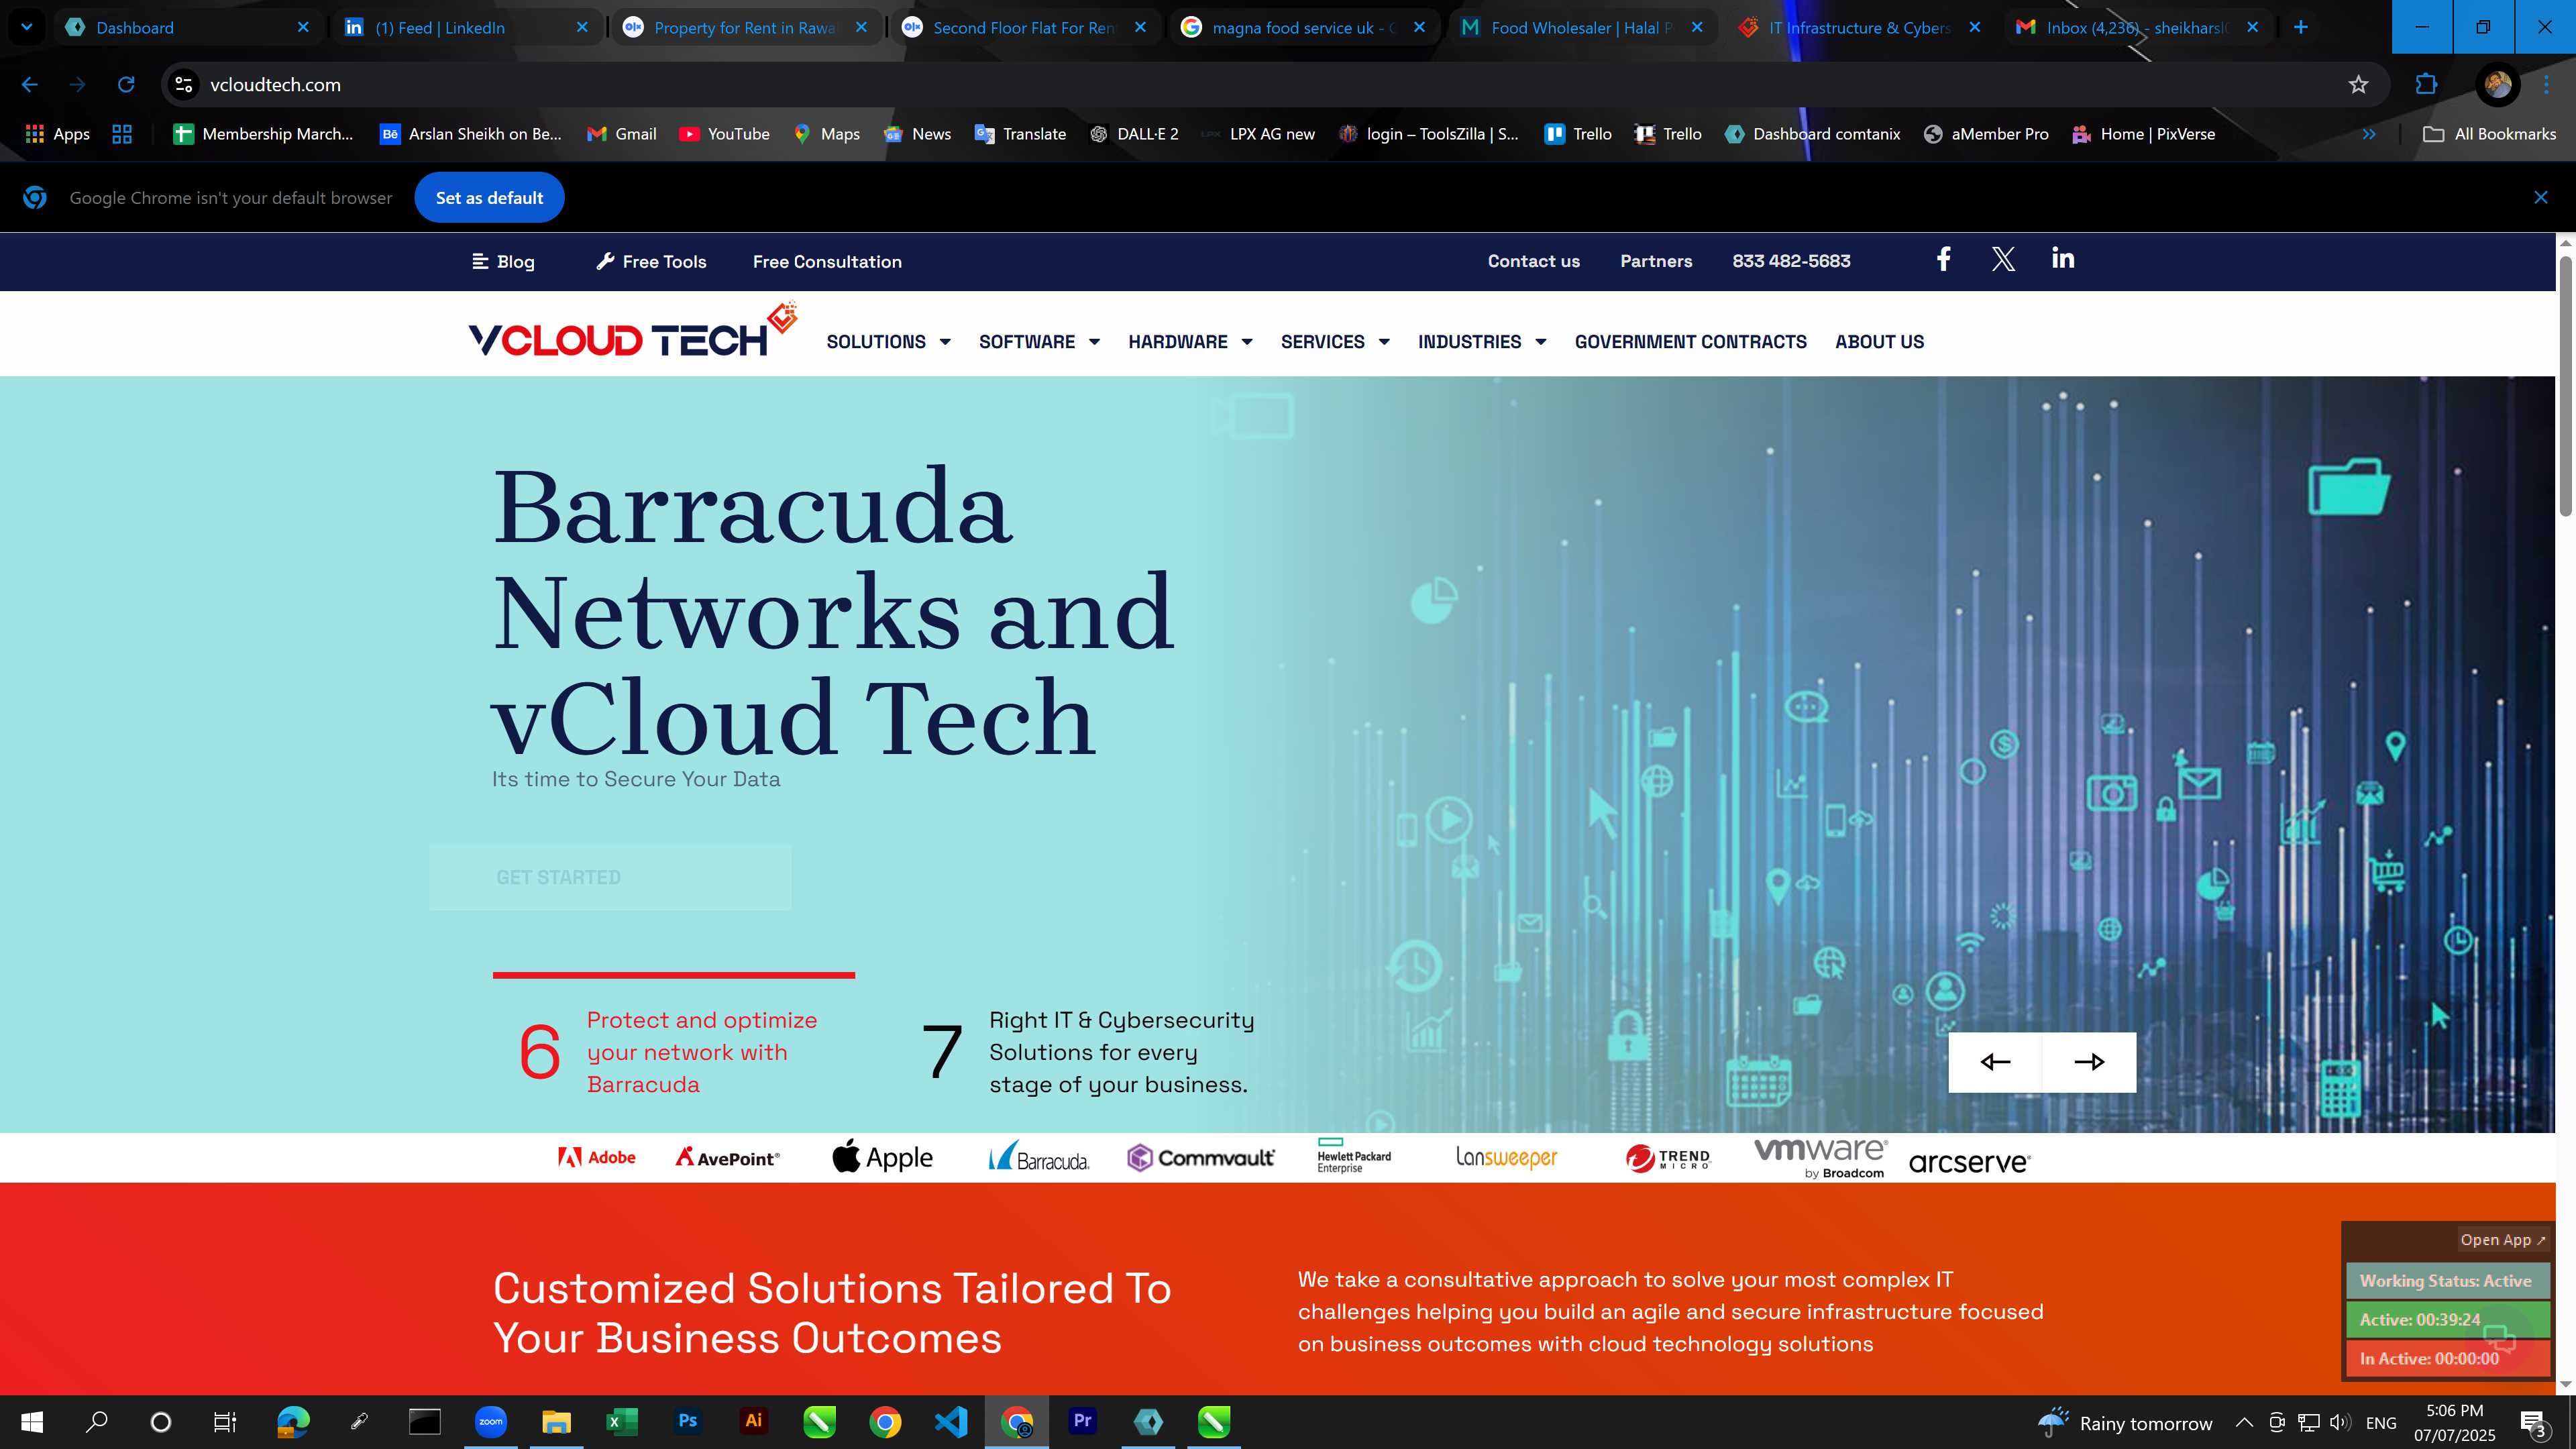The height and width of the screenshot is (1449, 2576).
Task: Expand the INDUSTRIES menu
Action: (x=1482, y=342)
